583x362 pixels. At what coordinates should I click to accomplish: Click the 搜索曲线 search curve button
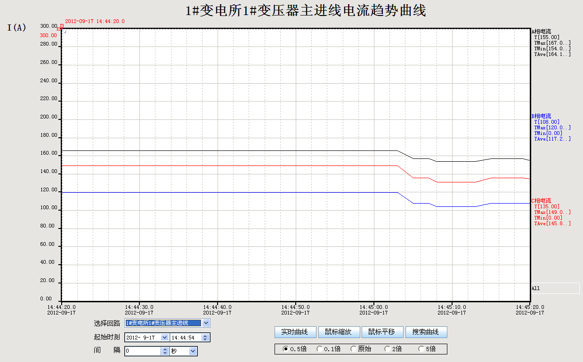point(426,332)
